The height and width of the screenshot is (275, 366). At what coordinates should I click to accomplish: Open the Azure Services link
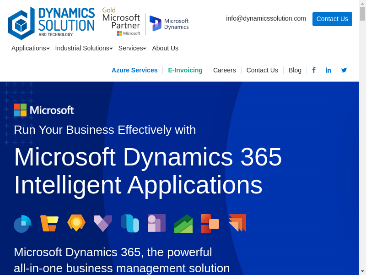(x=135, y=70)
